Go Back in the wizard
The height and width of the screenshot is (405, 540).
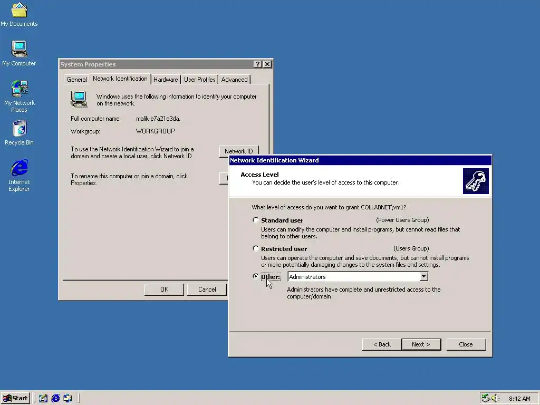(x=382, y=344)
